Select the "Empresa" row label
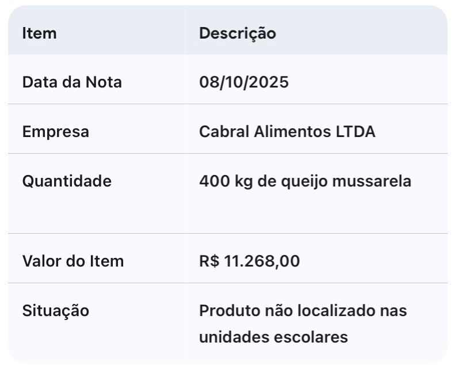 coord(55,132)
